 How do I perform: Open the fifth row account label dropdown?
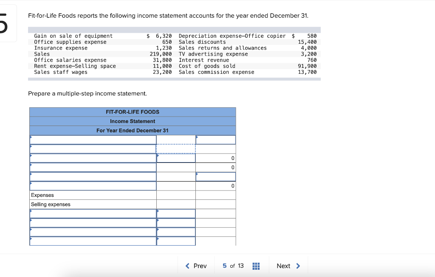click(x=93, y=177)
